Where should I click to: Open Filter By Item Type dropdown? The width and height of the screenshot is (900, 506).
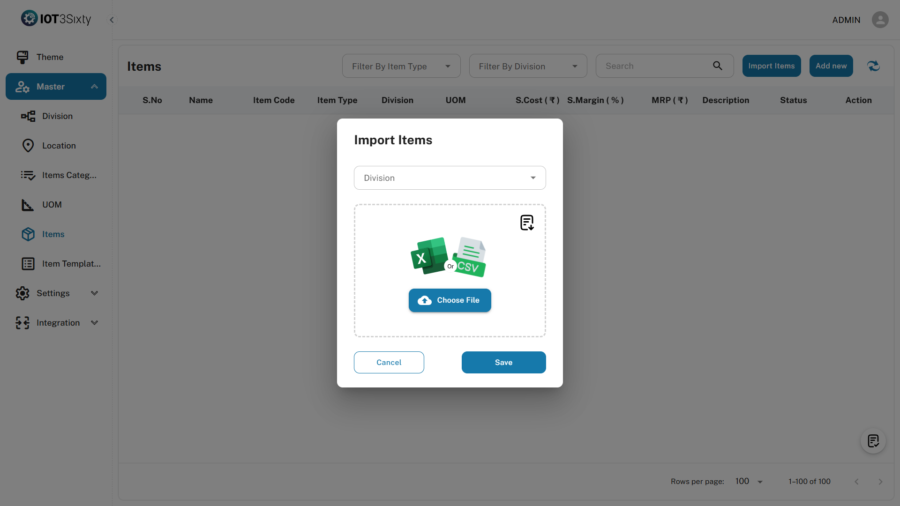pos(401,67)
